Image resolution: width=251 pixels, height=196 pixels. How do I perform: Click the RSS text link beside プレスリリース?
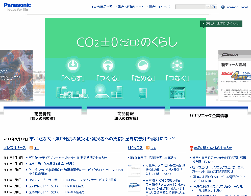[37, 148]
